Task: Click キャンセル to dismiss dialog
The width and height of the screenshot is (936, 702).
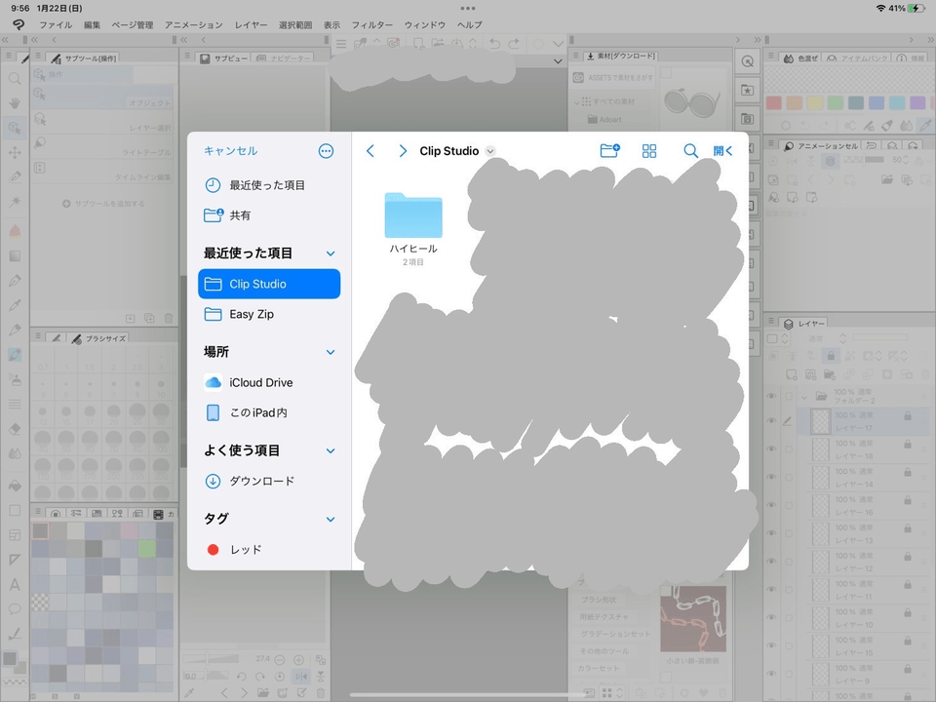Action: tap(230, 151)
